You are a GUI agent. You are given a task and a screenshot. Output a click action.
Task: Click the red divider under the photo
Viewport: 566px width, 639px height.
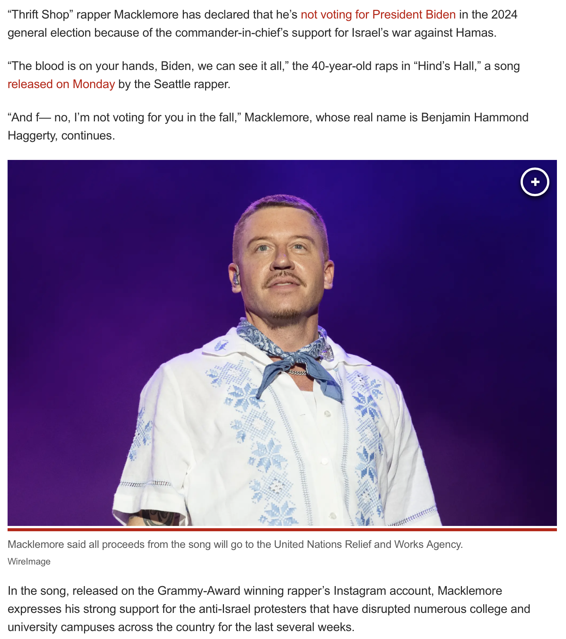282,529
